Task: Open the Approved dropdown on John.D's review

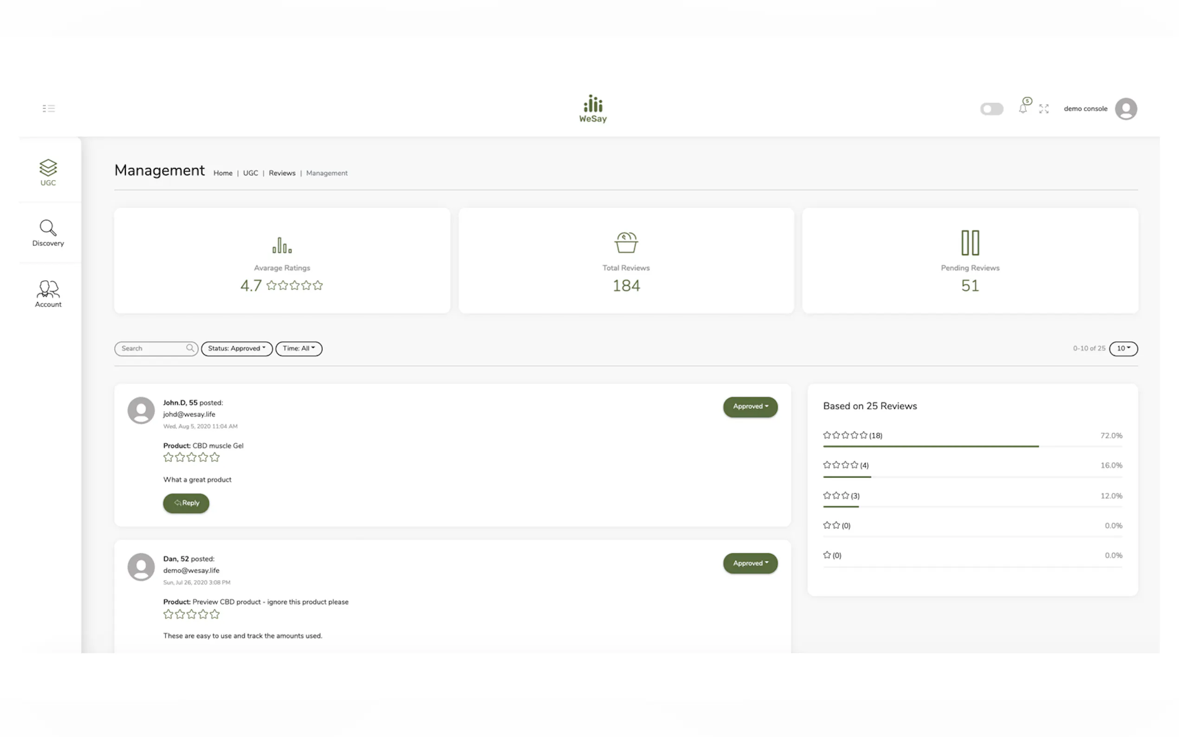Action: (x=750, y=407)
